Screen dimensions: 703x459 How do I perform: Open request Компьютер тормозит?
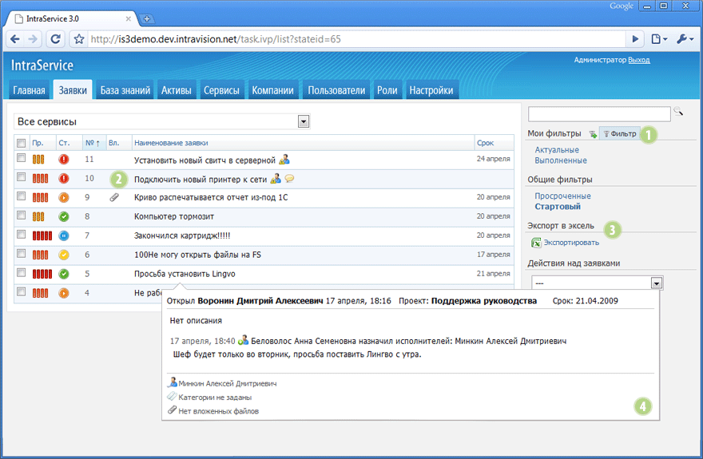tap(174, 217)
